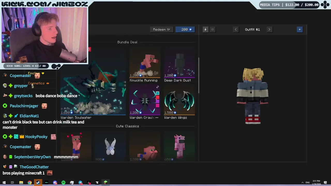Image resolution: width=331 pixels, height=186 pixels.
Task: Go to previous outfit with left arrow
Action: coord(236,29)
